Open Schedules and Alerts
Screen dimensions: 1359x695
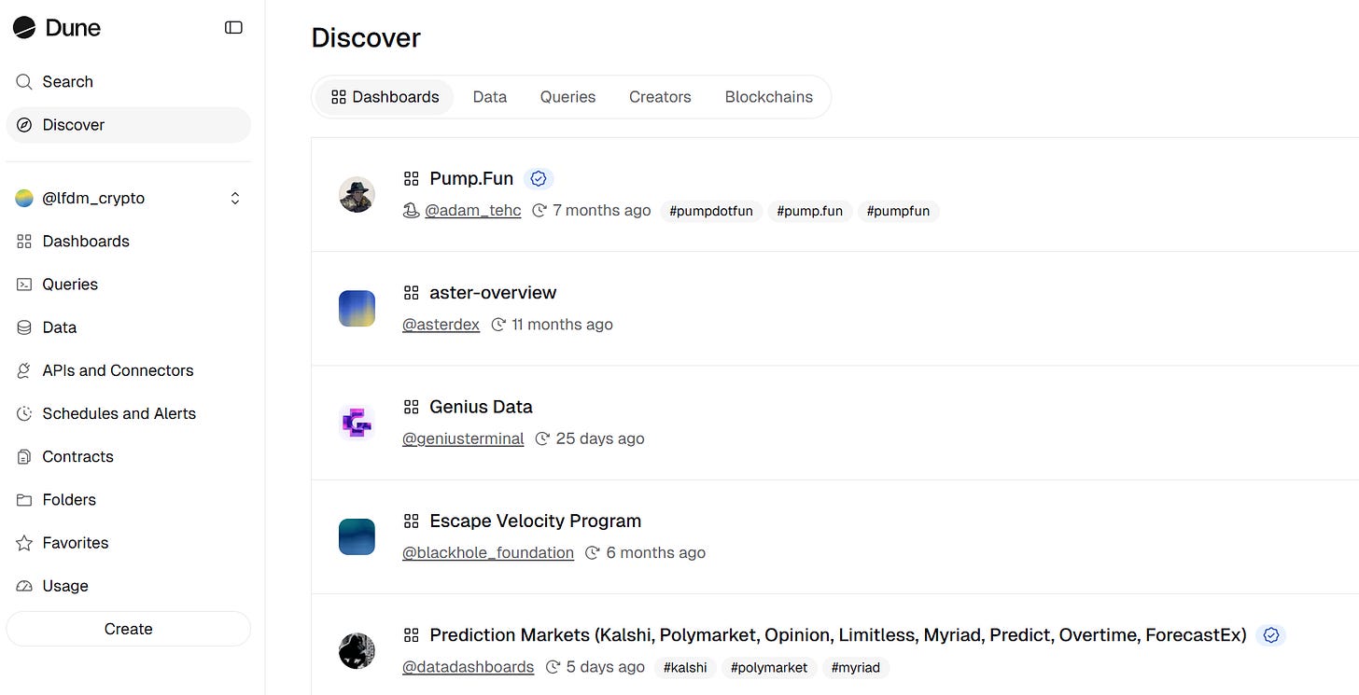click(128, 413)
